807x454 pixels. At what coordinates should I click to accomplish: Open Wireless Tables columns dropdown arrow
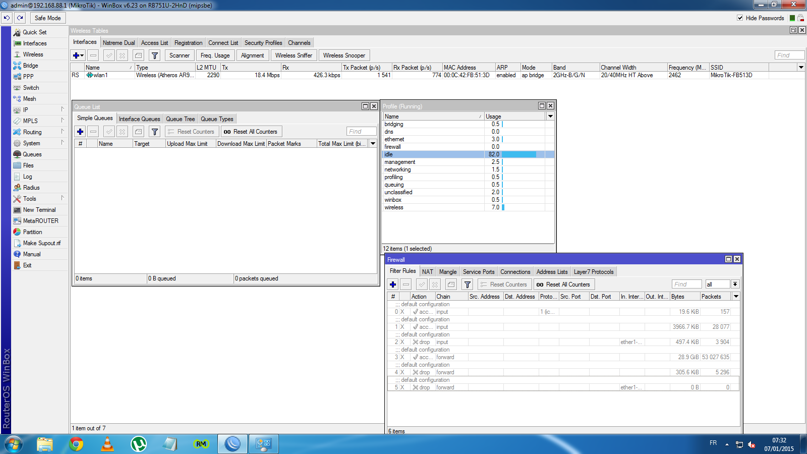801,67
